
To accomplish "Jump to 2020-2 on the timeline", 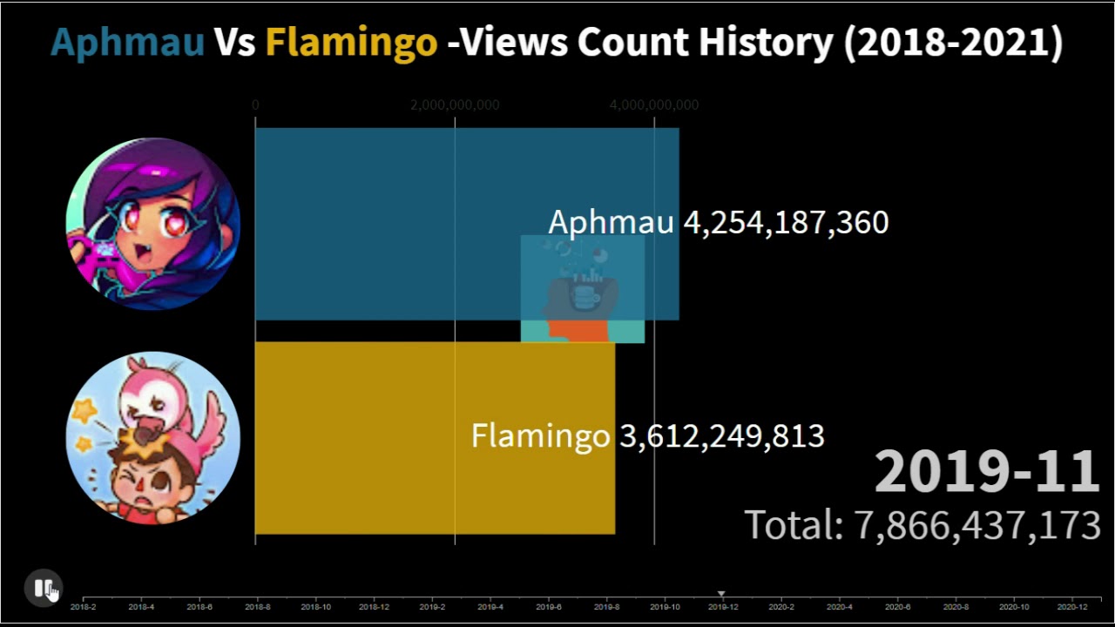I will [x=781, y=607].
